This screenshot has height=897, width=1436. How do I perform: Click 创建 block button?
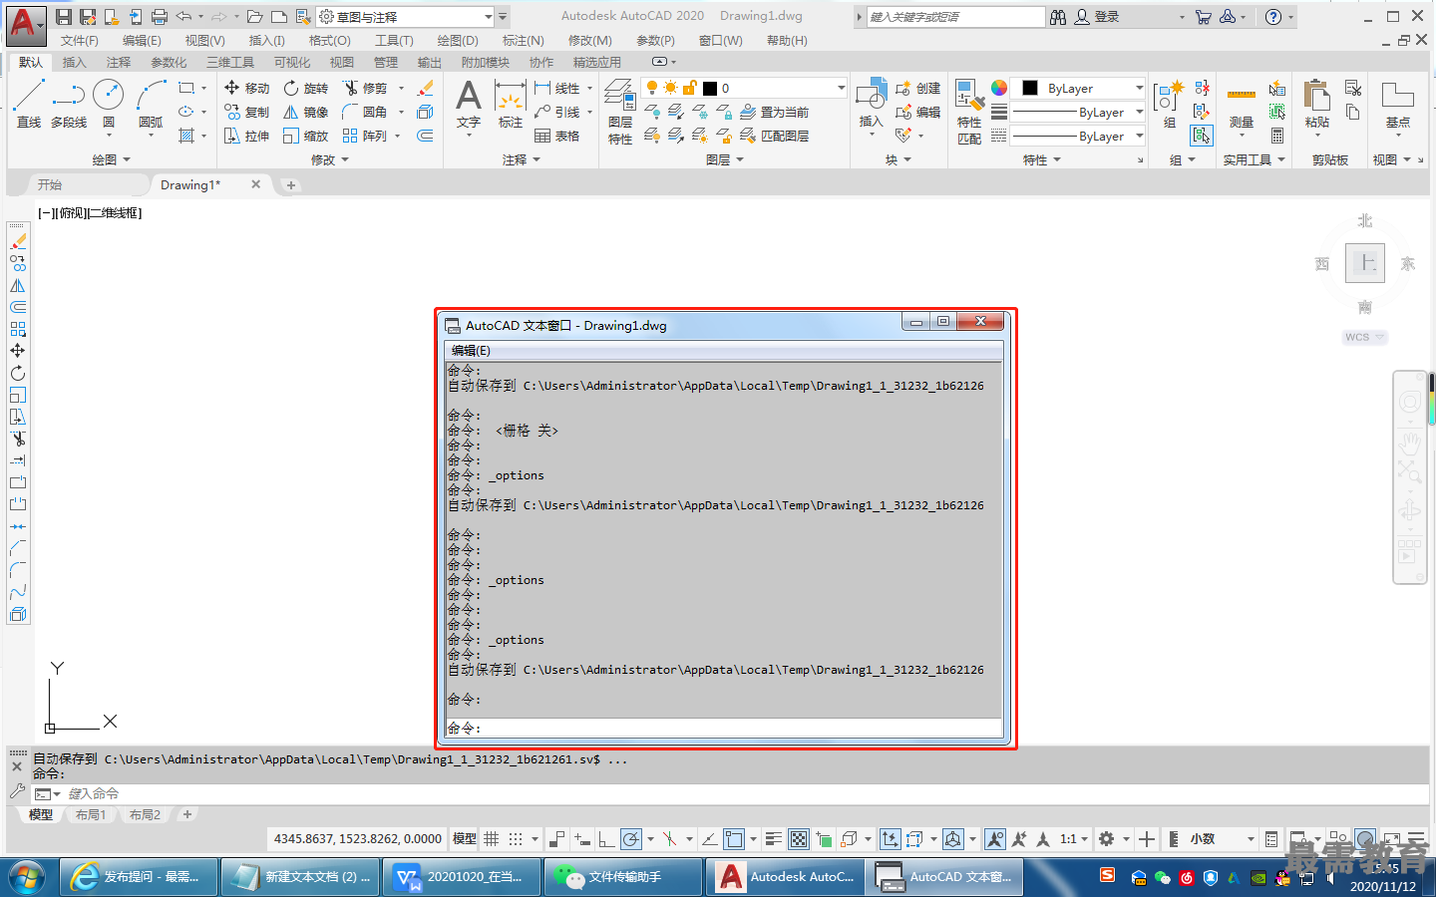pyautogui.click(x=917, y=88)
